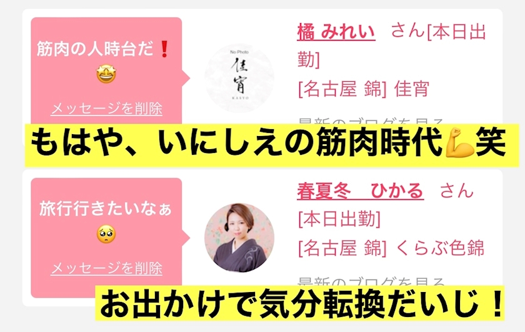The height and width of the screenshot is (332, 525).
Task: Click the red exclamation mark emoji
Action: click(164, 49)
